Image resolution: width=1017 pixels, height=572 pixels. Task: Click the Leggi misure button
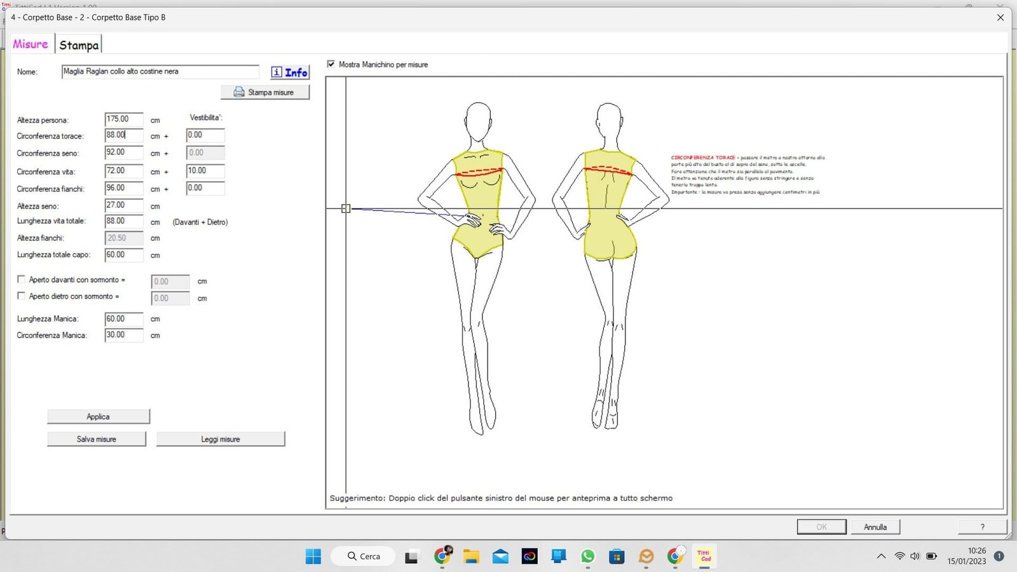(221, 439)
